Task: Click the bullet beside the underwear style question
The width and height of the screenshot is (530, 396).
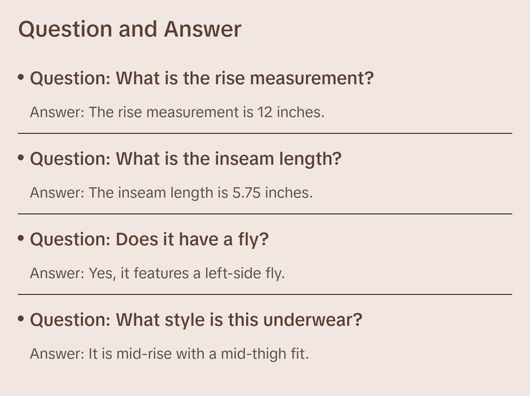Action: click(x=21, y=319)
